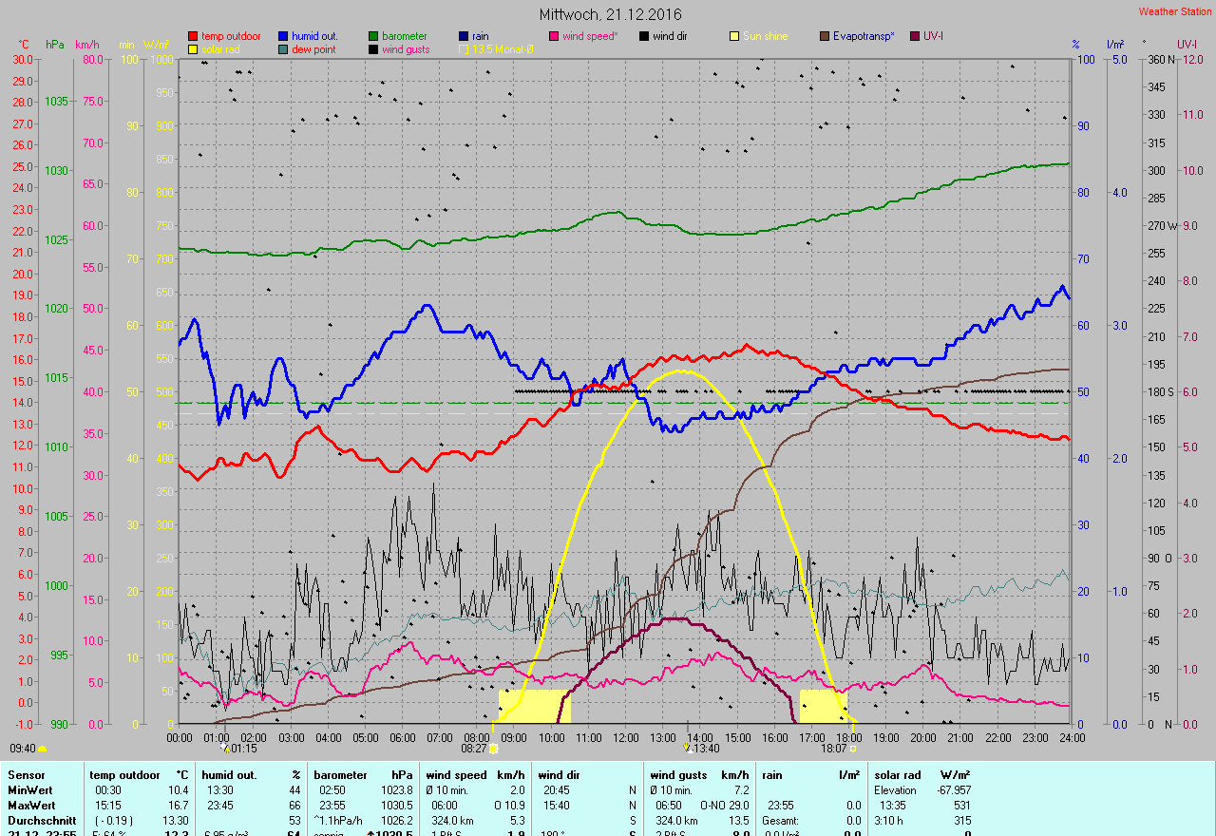The width and height of the screenshot is (1216, 836).
Task: Click the 'Evapotransp*' legend label
Action: pos(864,36)
